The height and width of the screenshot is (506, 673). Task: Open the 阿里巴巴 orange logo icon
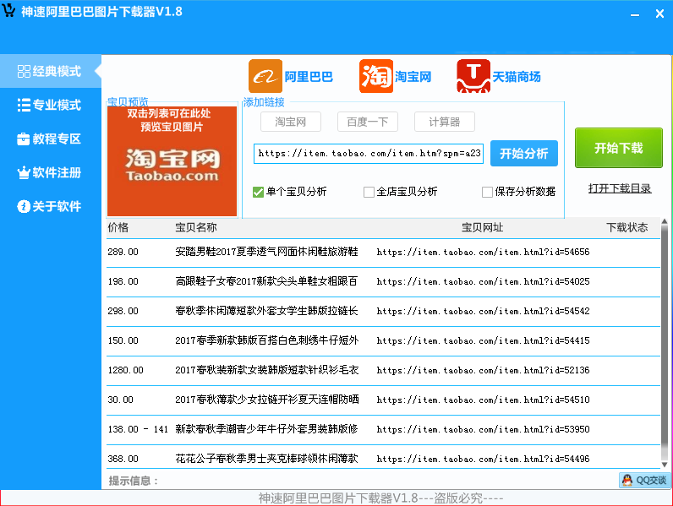[265, 76]
